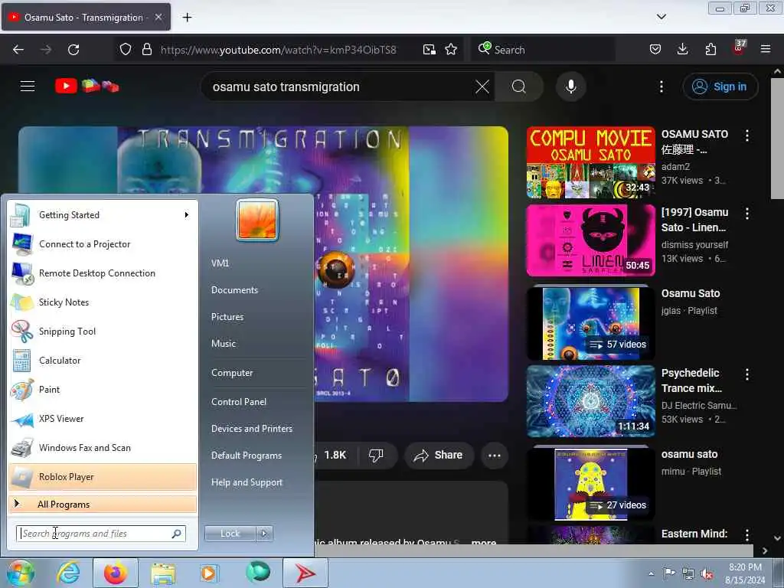This screenshot has height=588, width=784.
Task: Click the user account picture flower
Action: click(x=257, y=220)
